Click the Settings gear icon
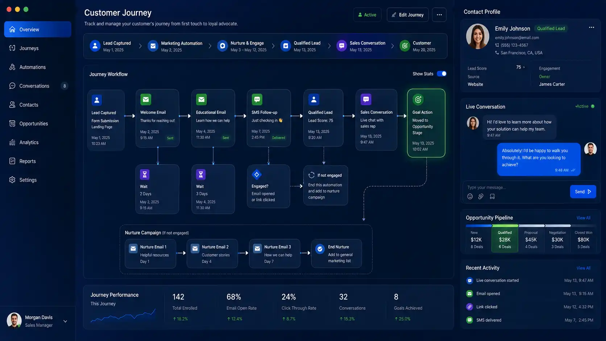This screenshot has height=341, width=606. 12,180
